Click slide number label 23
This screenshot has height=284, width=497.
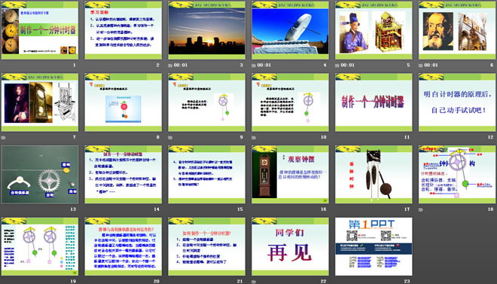pos(407,281)
